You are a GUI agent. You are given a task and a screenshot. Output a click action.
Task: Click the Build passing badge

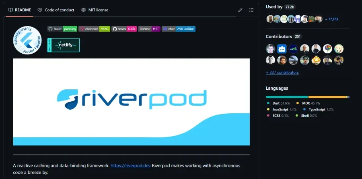coord(62,29)
